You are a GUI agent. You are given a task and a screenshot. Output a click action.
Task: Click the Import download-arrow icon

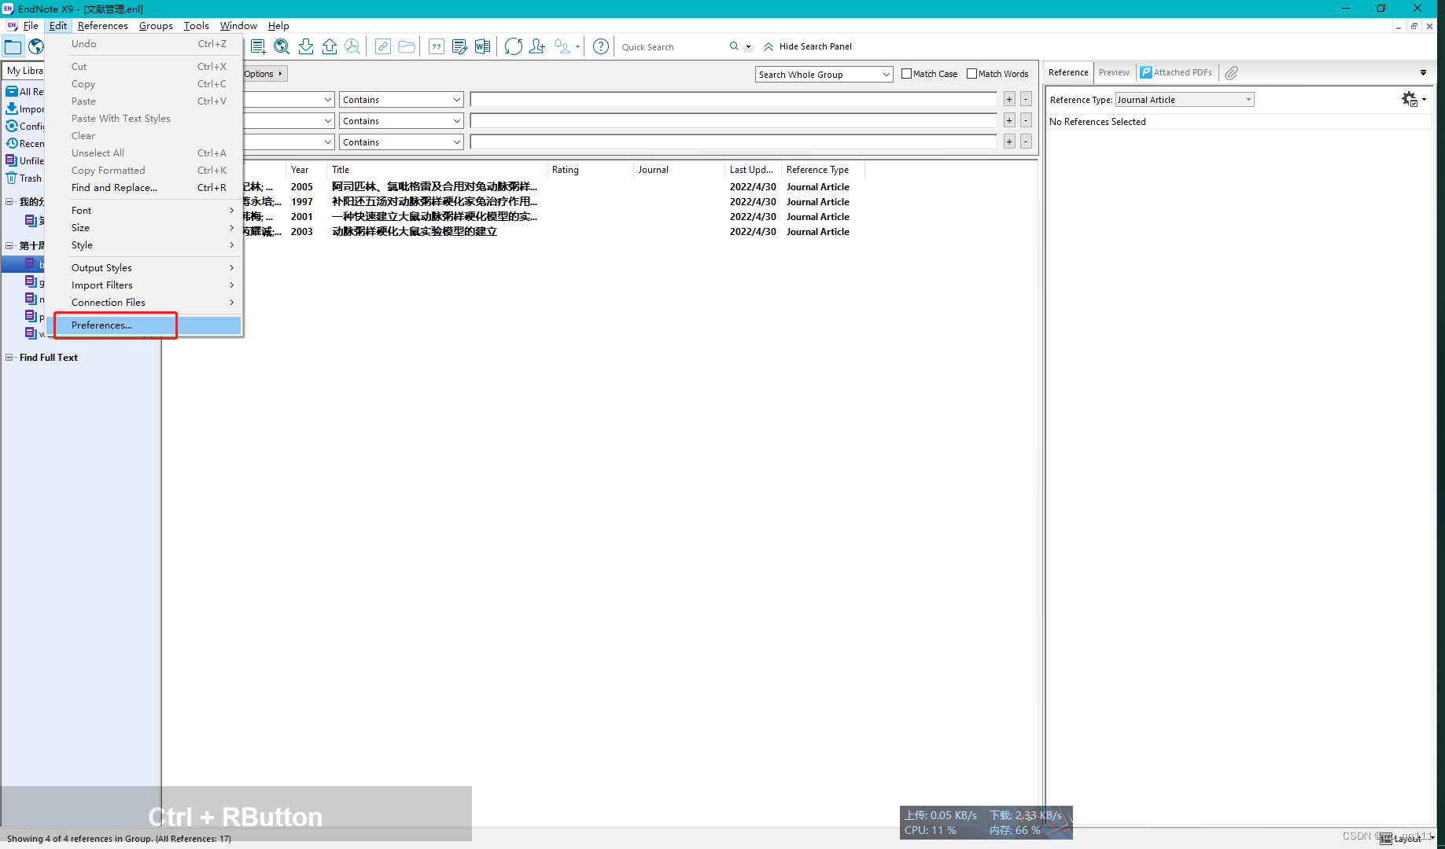[x=306, y=46]
